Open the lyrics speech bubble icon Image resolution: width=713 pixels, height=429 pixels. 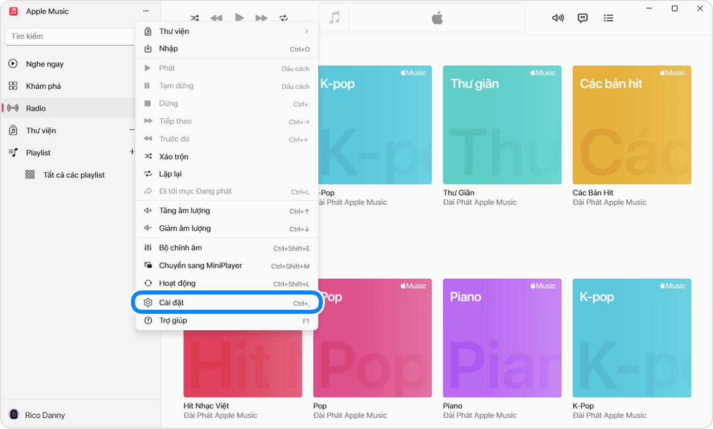click(x=583, y=18)
